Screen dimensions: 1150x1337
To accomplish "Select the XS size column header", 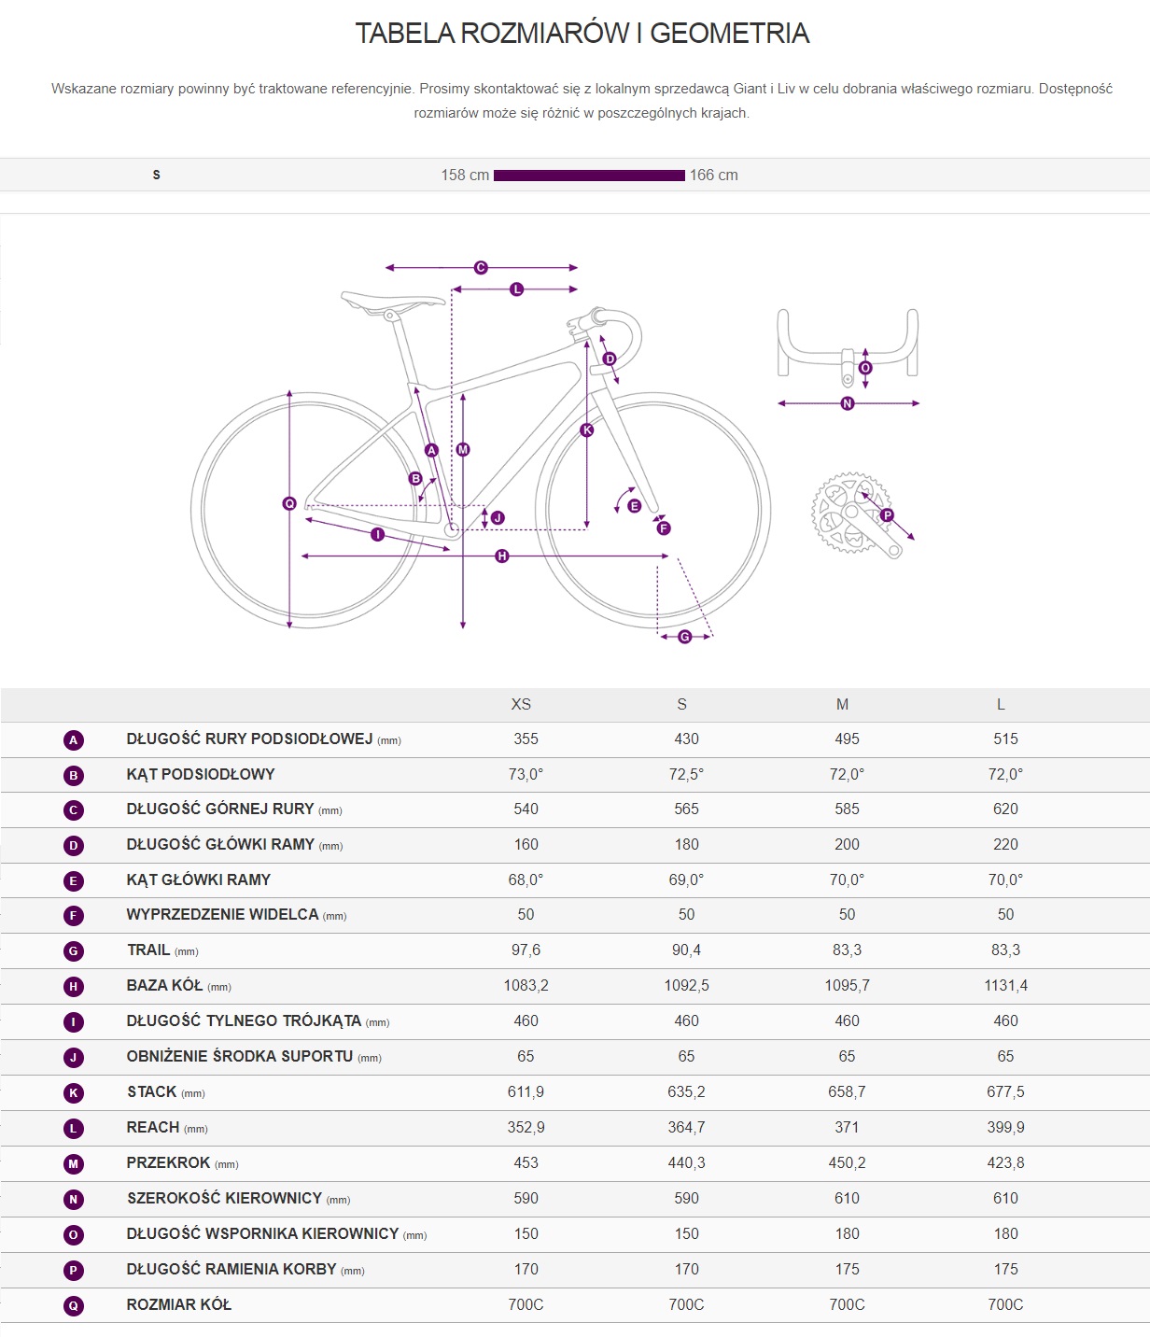I will [521, 705].
